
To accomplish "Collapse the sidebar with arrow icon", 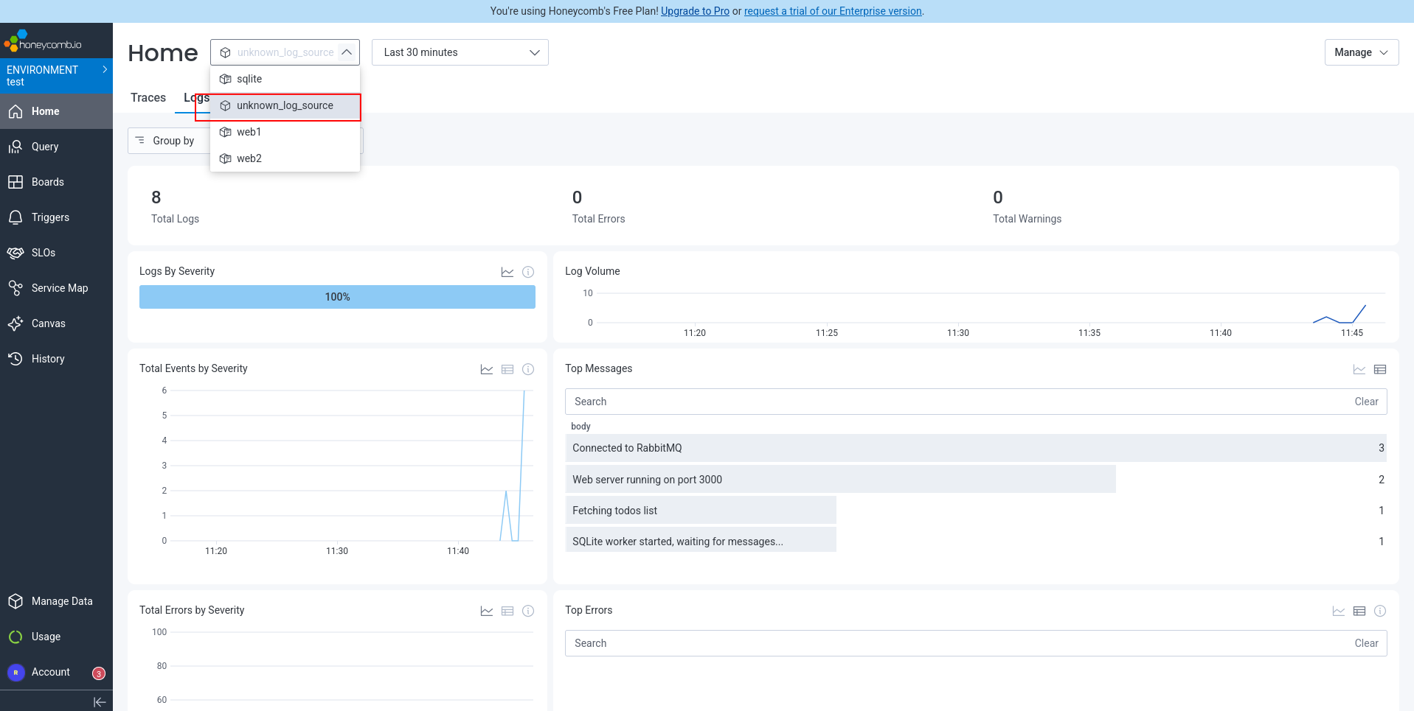I will pos(100,701).
